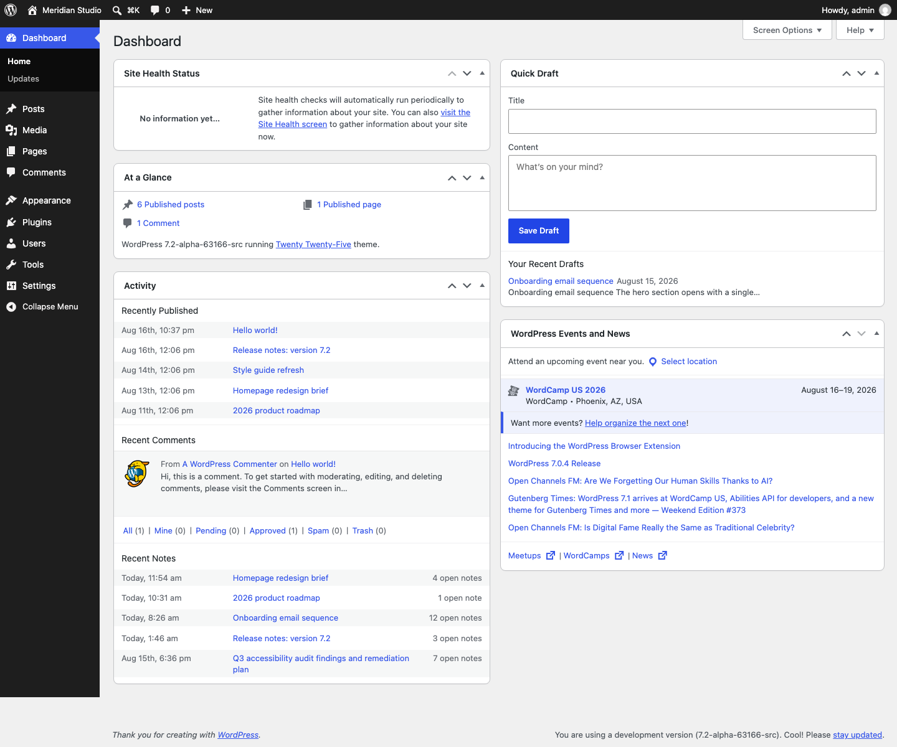Open the 1 Published page link
Image resolution: width=897 pixels, height=747 pixels.
point(349,205)
